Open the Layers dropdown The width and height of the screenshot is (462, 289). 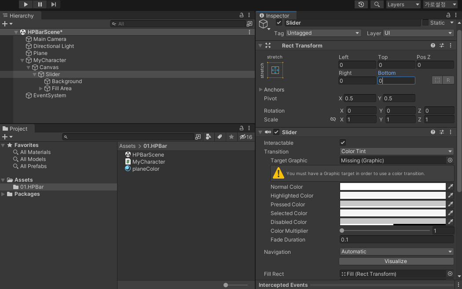(x=403, y=4)
